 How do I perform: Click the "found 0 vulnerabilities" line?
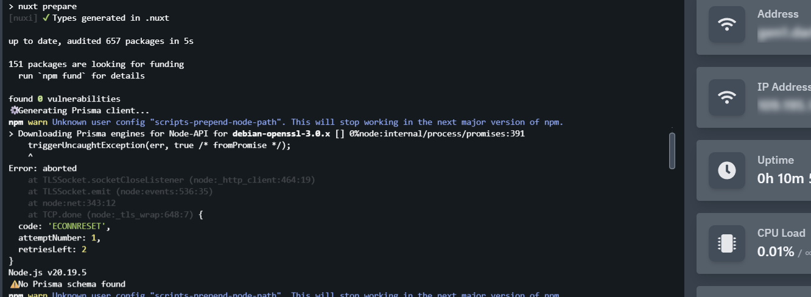(x=65, y=99)
